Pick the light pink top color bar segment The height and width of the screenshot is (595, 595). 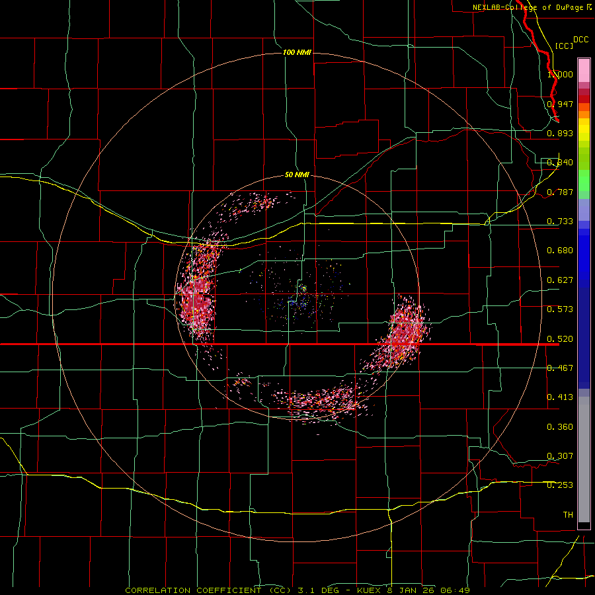click(584, 71)
